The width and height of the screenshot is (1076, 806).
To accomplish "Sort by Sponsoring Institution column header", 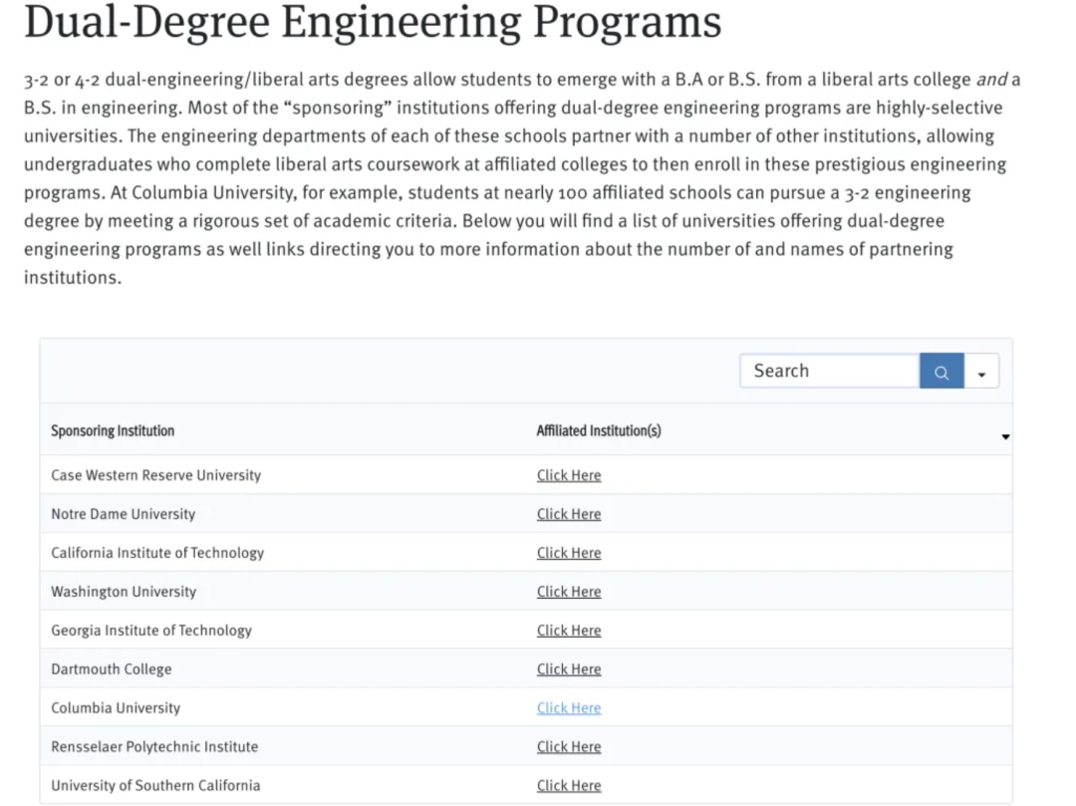I will (113, 430).
